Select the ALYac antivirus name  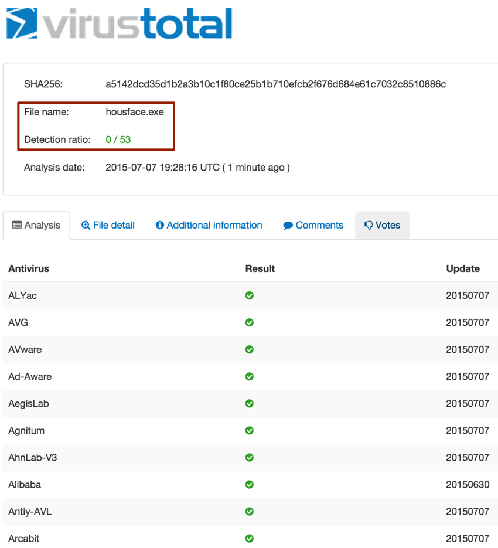point(23,295)
